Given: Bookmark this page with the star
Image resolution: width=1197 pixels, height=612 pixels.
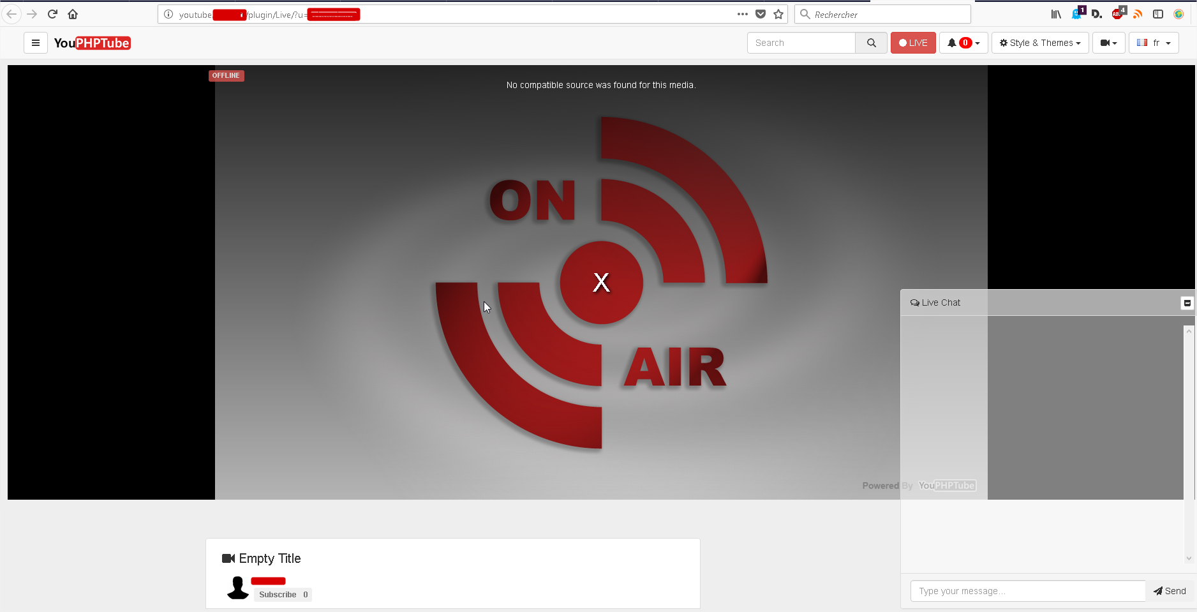Looking at the screenshot, I should 778,14.
